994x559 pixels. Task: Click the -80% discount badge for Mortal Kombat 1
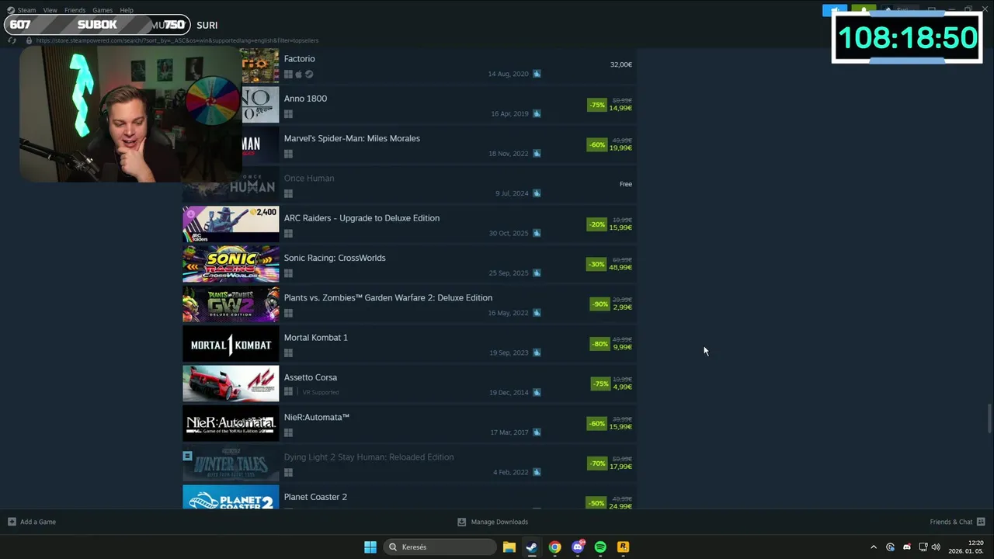tap(600, 344)
